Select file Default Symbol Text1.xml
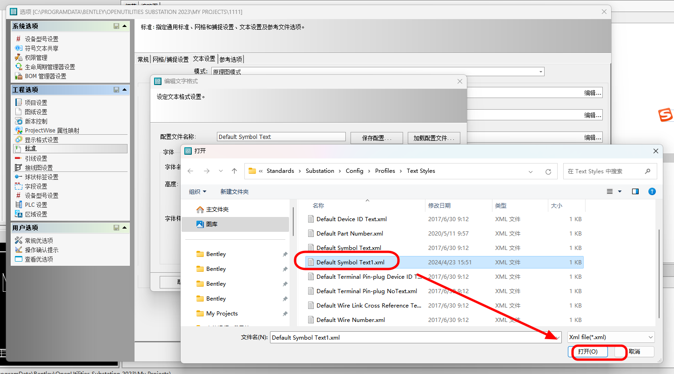 pyautogui.click(x=445, y=262)
